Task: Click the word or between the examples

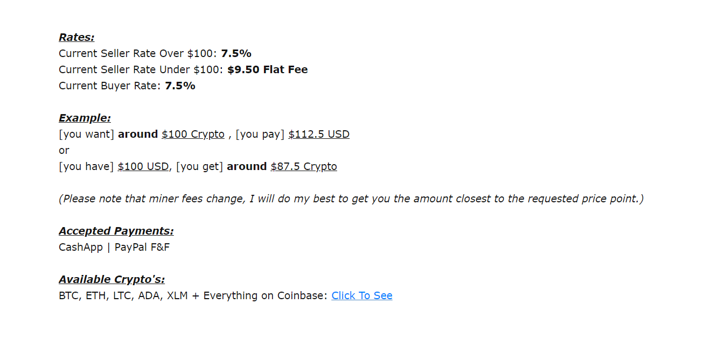Action: 64,151
